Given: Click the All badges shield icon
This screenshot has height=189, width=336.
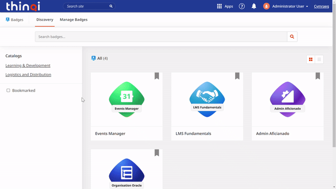Looking at the screenshot, I should [x=93, y=58].
